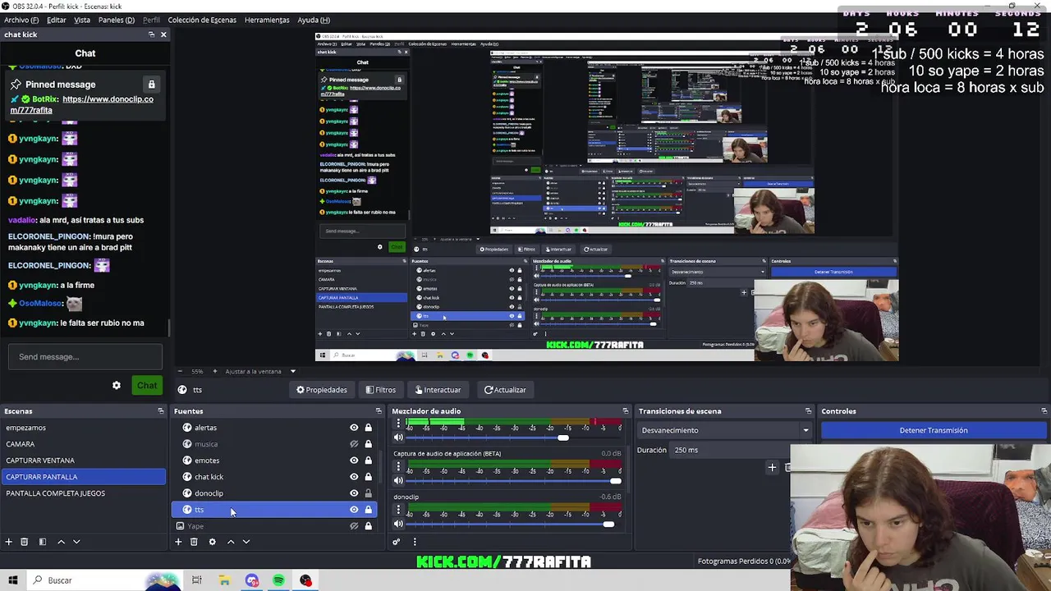Open the Ayuda menu
Image resolution: width=1051 pixels, height=591 pixels.
[x=314, y=20]
